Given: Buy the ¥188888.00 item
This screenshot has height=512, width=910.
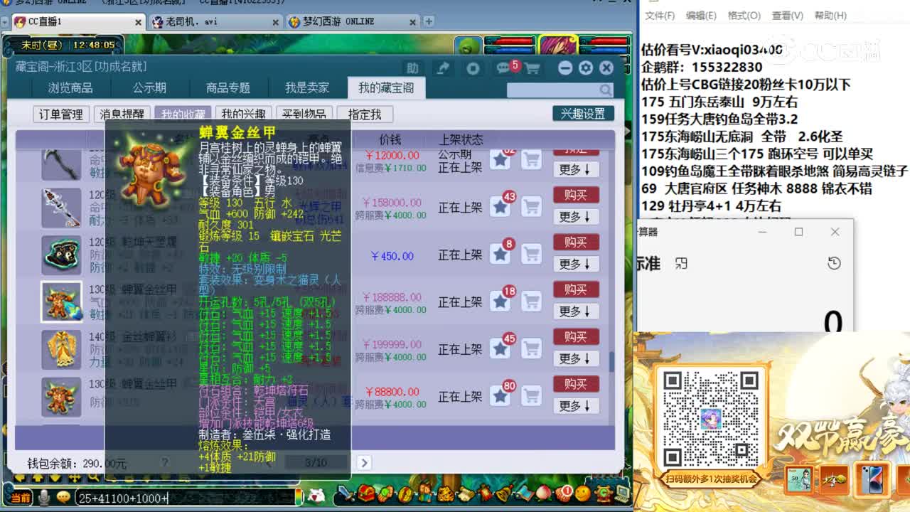Looking at the screenshot, I should point(576,289).
